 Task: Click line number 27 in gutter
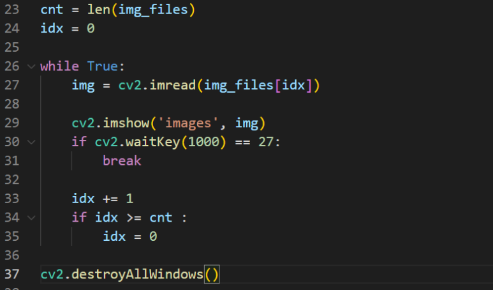12,85
